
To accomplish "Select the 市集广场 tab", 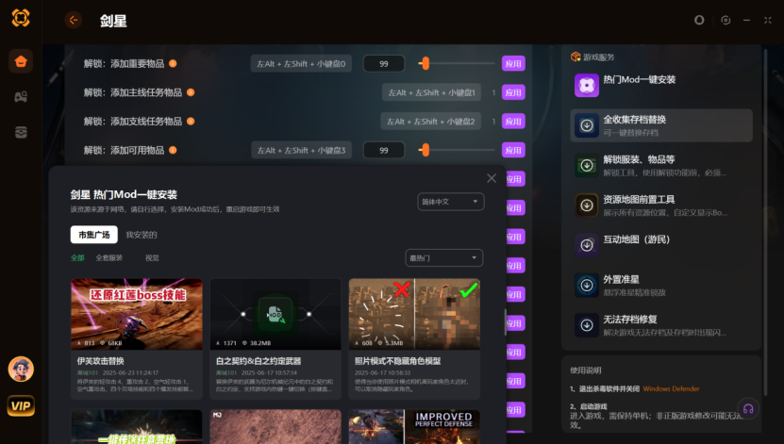I will (x=93, y=235).
